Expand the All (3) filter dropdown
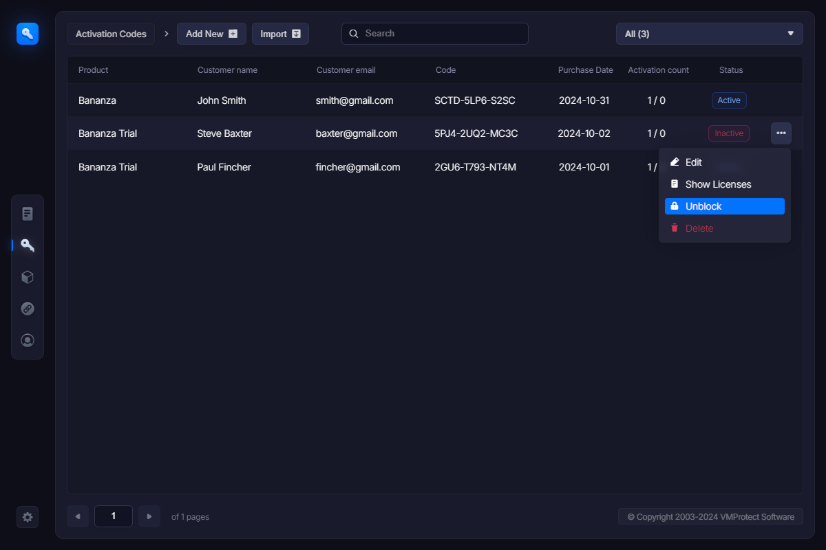This screenshot has width=826, height=550. click(709, 34)
